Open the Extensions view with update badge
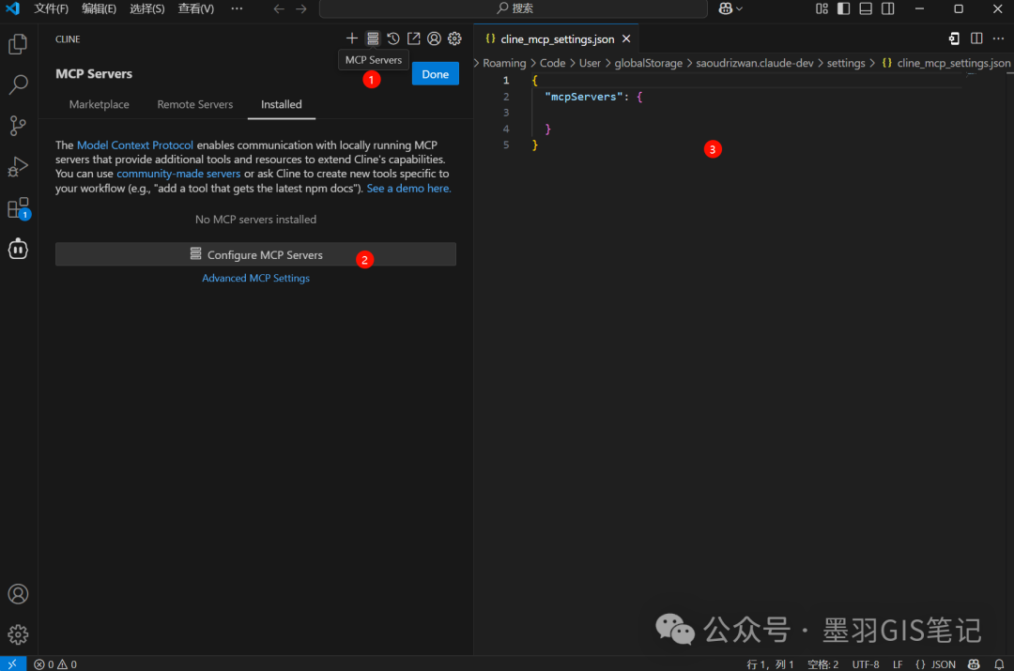The width and height of the screenshot is (1014, 671). (x=18, y=207)
